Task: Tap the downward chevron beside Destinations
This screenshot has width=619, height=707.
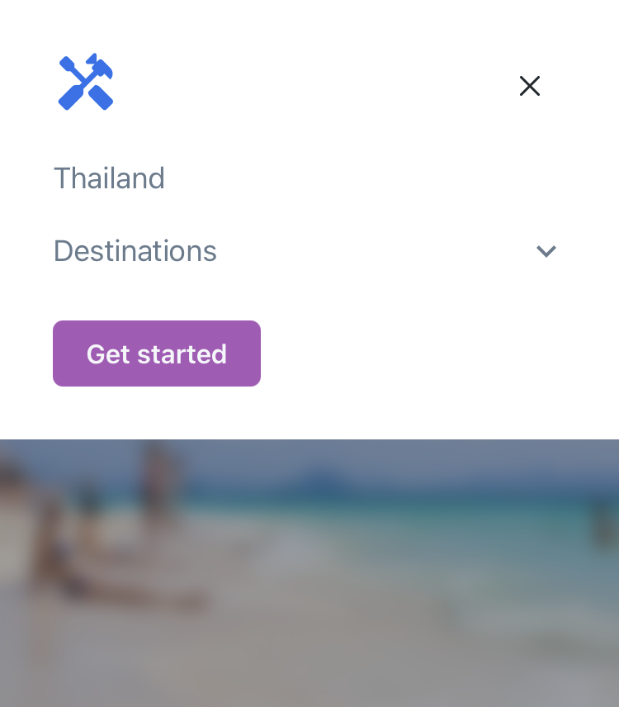Action: coord(546,251)
